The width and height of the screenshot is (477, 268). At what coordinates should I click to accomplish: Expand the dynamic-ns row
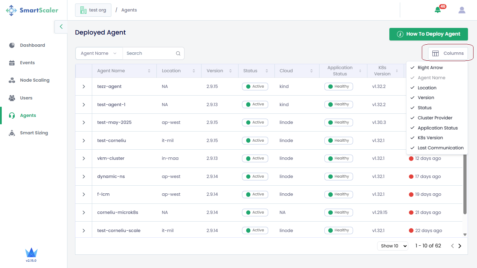point(84,177)
